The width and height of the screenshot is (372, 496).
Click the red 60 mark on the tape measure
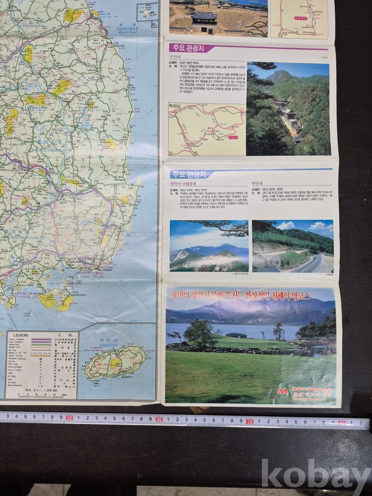158,420
